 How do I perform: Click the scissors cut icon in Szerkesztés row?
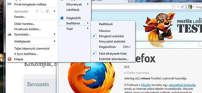pyautogui.click(x=37, y=11)
